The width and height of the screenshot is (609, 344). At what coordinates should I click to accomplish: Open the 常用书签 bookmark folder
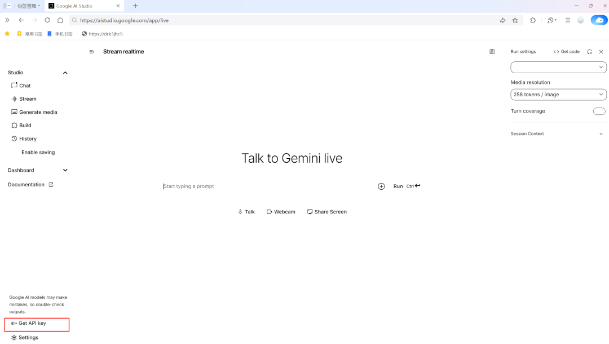tap(29, 34)
